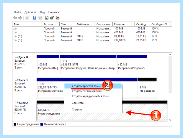Screen dimensions: 183x138
Task: Sort by the Тип column header
Action: coord(67,24)
